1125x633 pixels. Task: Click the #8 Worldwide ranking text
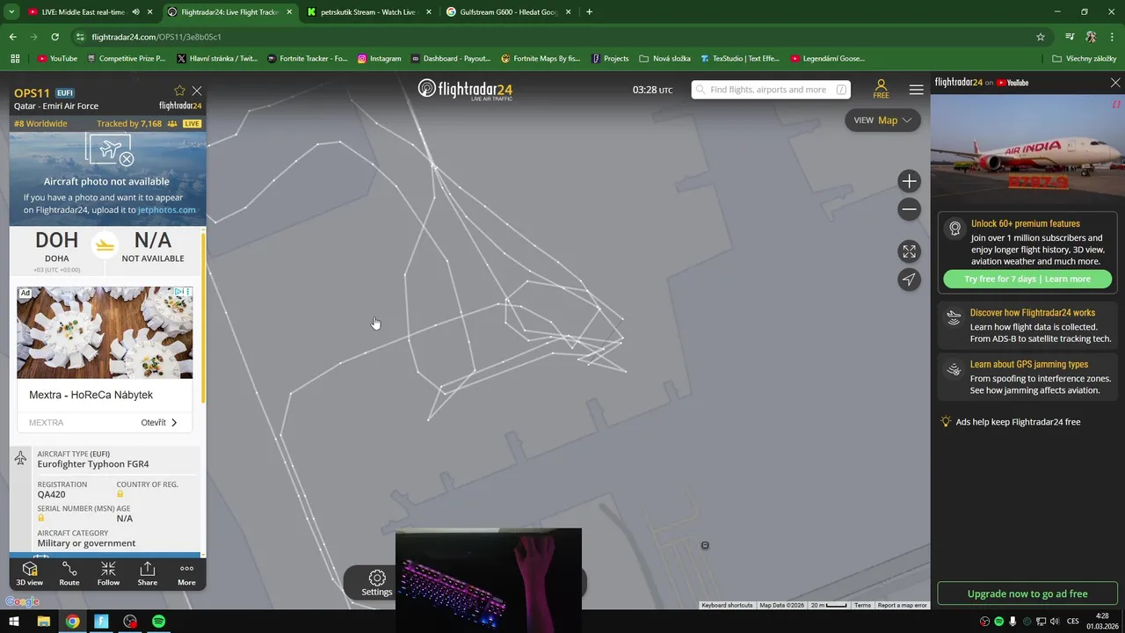click(x=40, y=124)
